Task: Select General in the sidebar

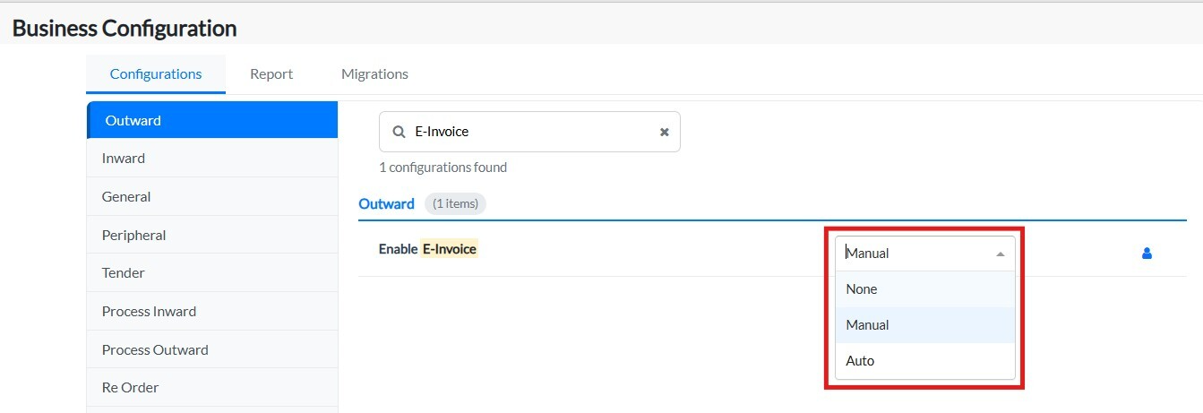Action: [x=126, y=197]
